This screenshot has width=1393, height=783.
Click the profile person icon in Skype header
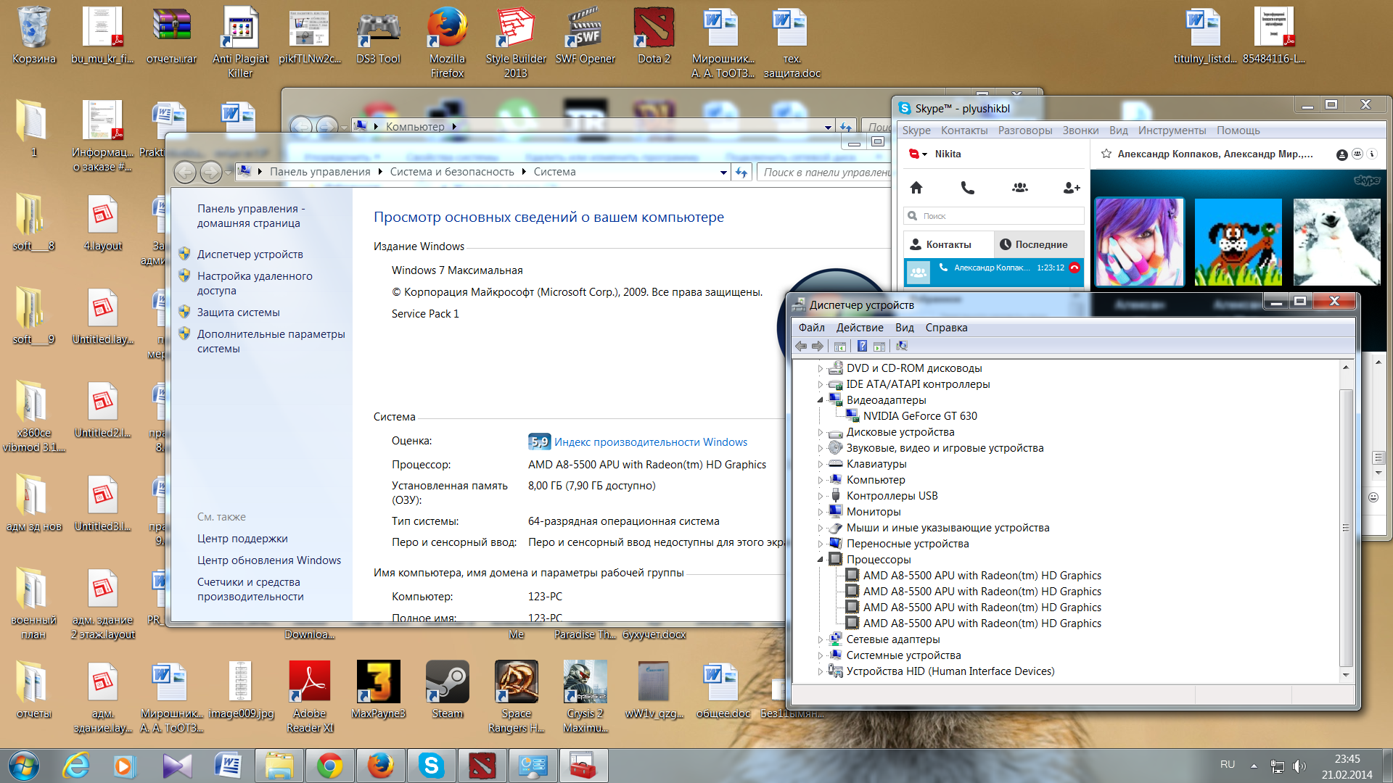(x=1342, y=154)
